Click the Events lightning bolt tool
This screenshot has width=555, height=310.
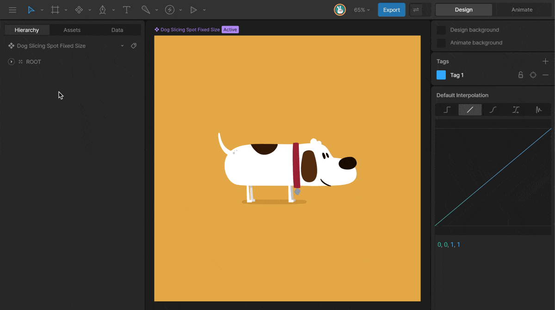170,10
